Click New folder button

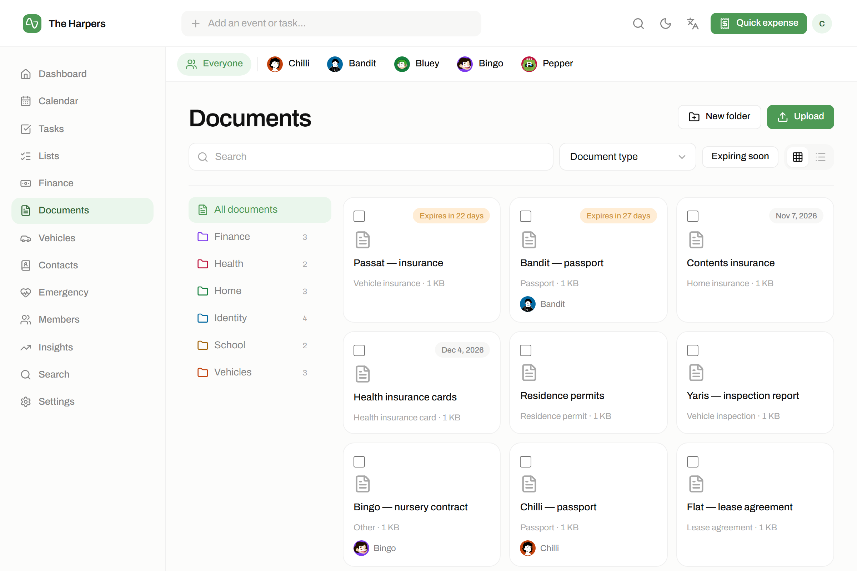[719, 117]
